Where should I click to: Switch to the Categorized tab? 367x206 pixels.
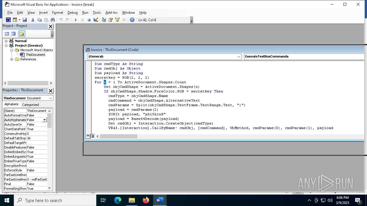[30, 105]
